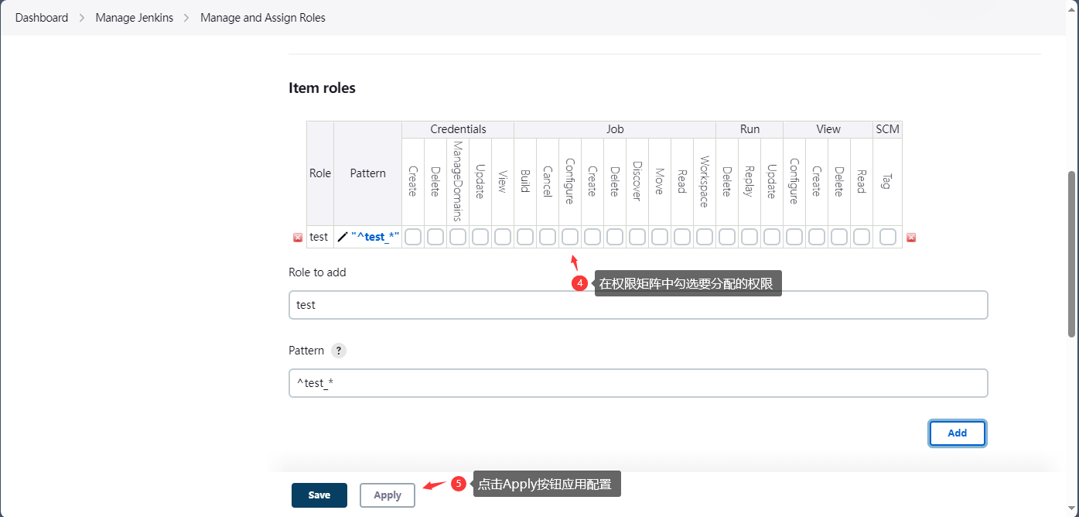Tick the Job Read permission checkbox
The width and height of the screenshot is (1079, 517).
[x=682, y=237]
